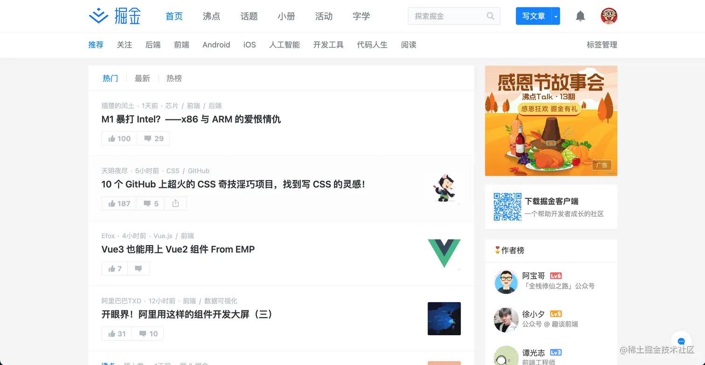Open the M1 暴打 Intel article
Screen dimensions: 705x365
[191, 119]
